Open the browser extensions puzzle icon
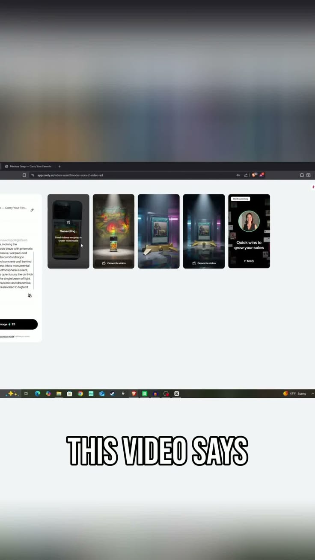 click(x=302, y=175)
